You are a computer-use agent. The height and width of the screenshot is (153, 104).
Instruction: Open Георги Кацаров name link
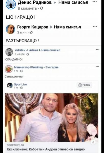pos(33,27)
